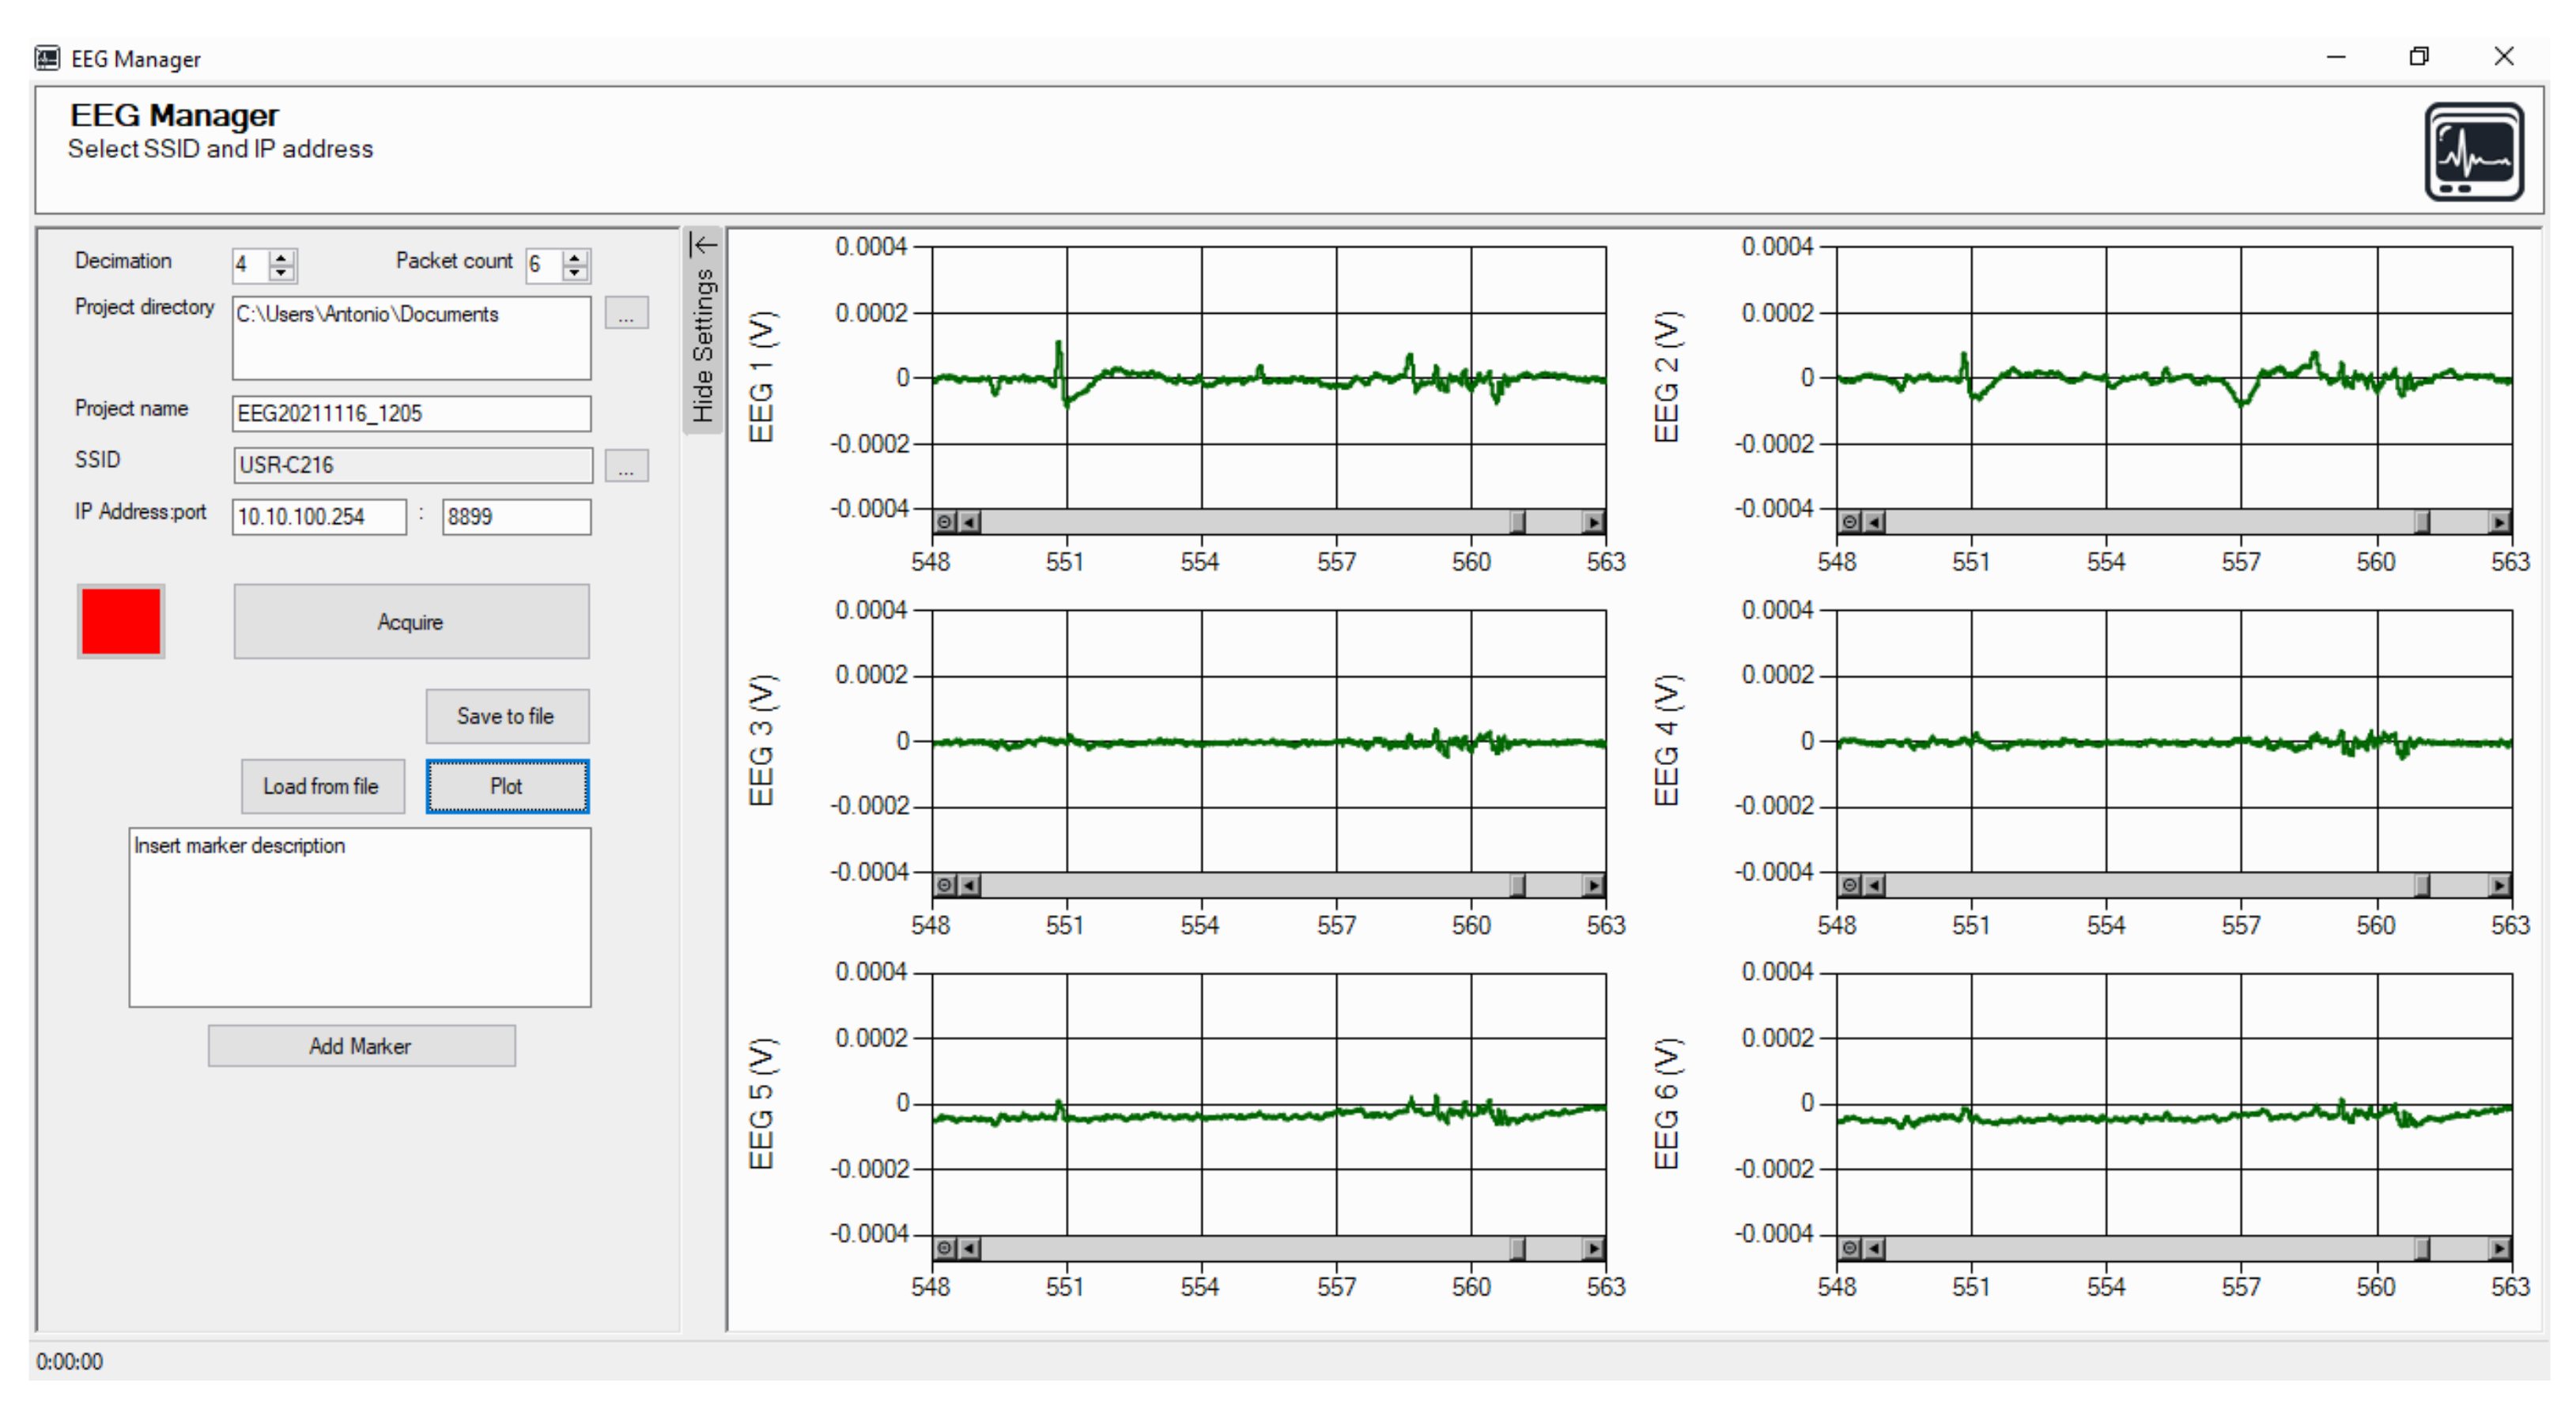Decrease the Packet count with the down arrow
The width and height of the screenshot is (2576, 1413).
coord(575,273)
